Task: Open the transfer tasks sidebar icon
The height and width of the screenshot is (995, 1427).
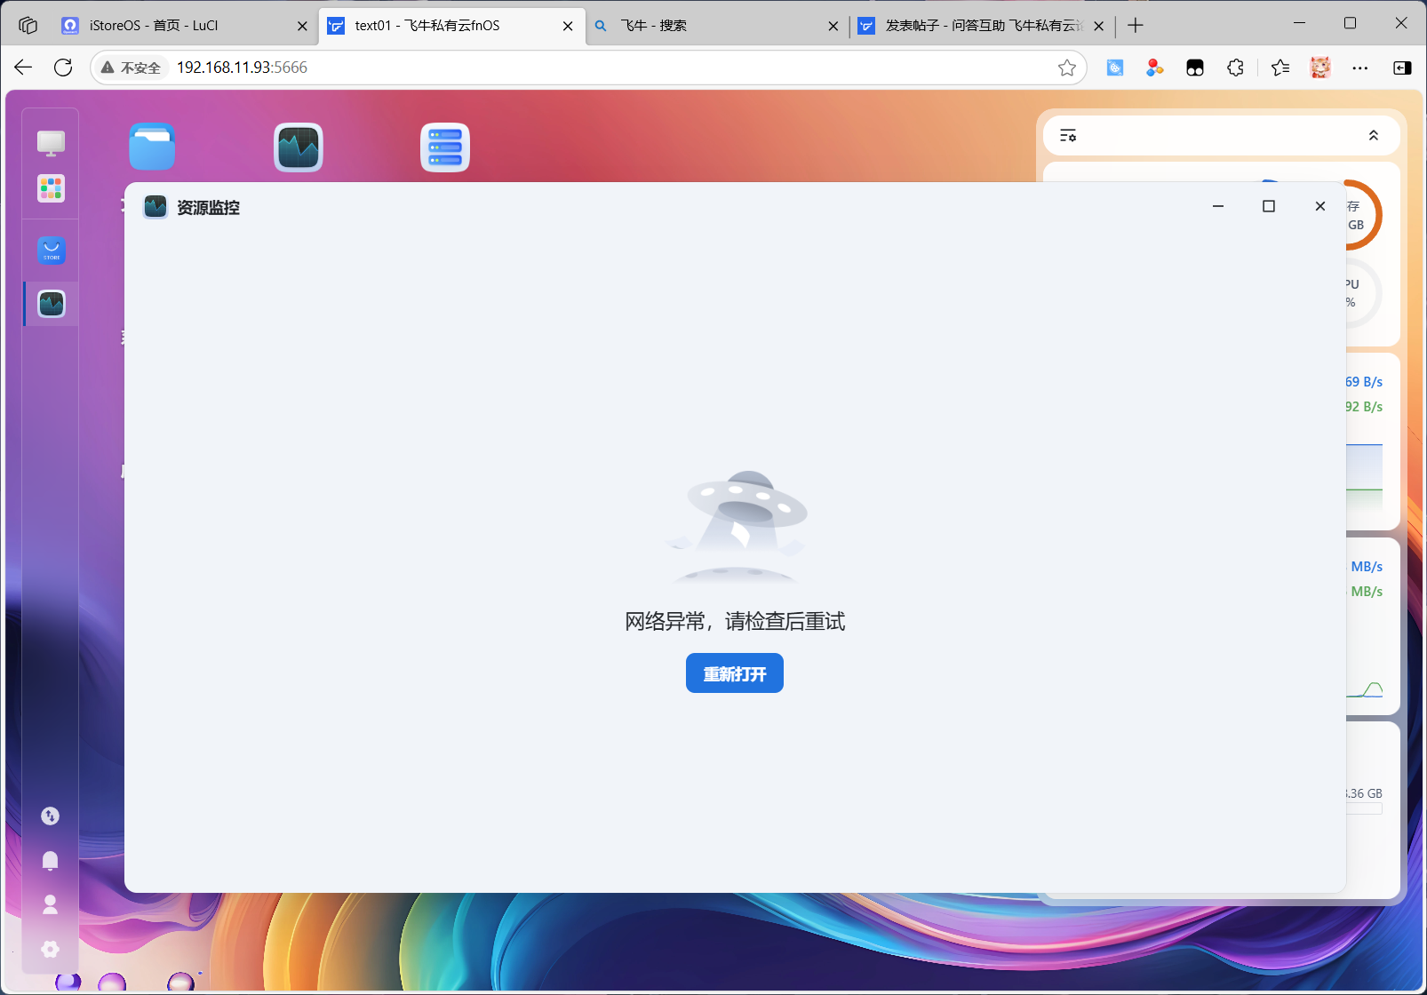Action: click(51, 816)
